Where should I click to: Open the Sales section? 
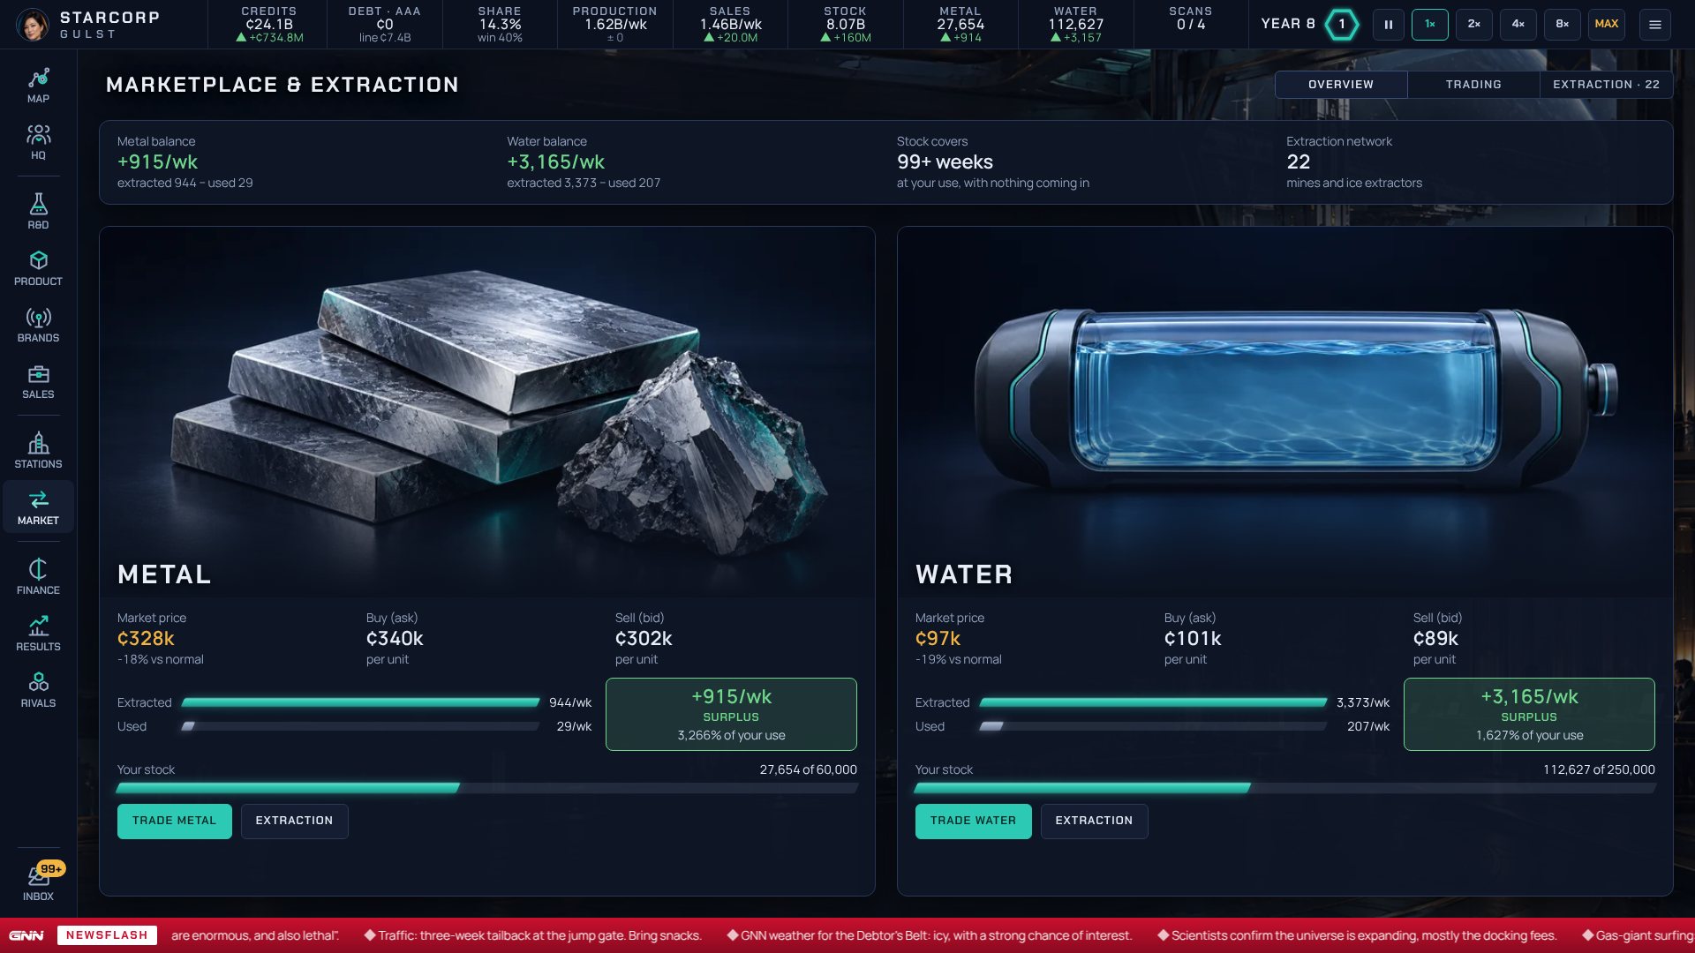coord(38,381)
